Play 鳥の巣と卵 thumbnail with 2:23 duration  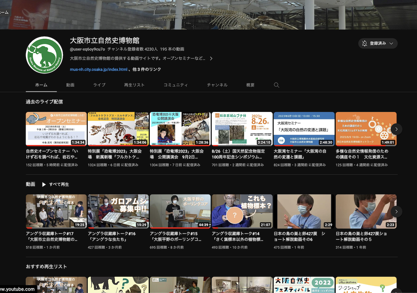pos(366,211)
